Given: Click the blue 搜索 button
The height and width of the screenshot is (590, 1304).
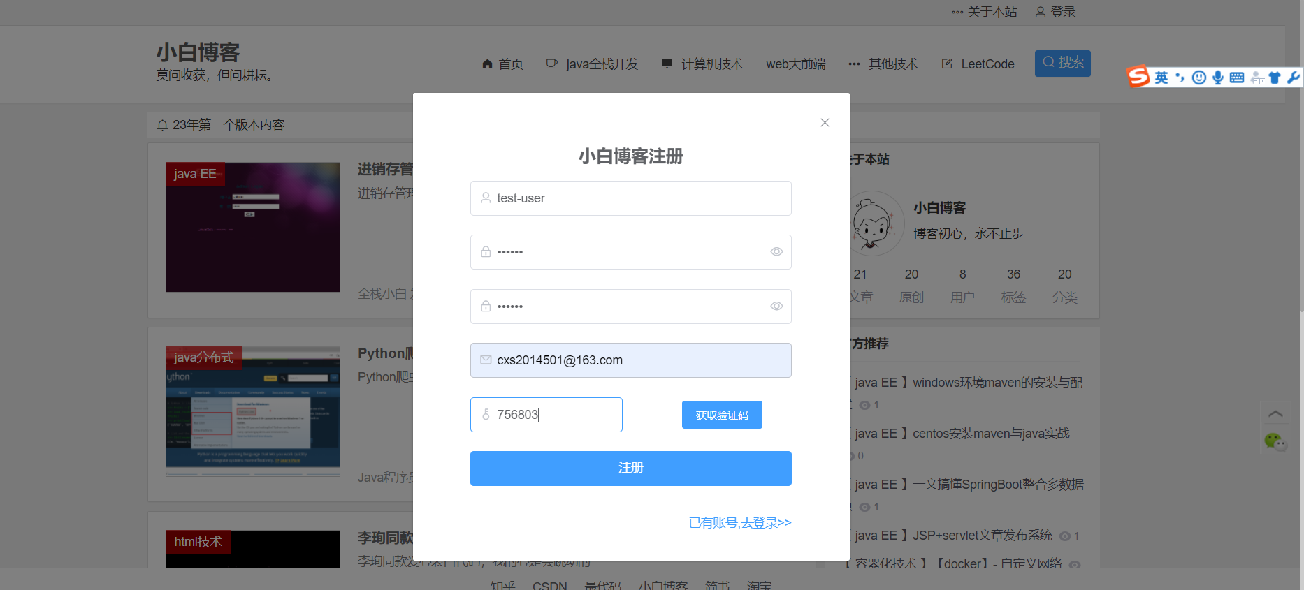Looking at the screenshot, I should (x=1062, y=64).
